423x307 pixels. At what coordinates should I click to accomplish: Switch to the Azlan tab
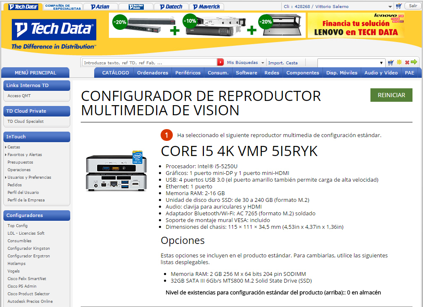click(100, 7)
